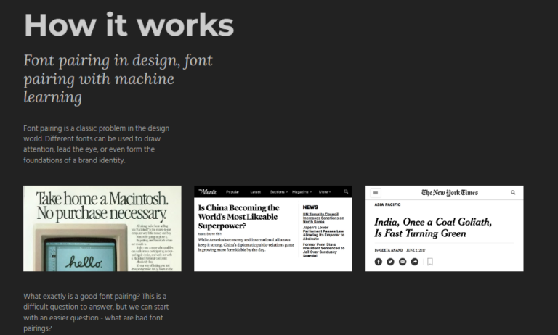This screenshot has height=335, width=558.
Task: Click the New York Times masthead logo
Action: [450, 193]
